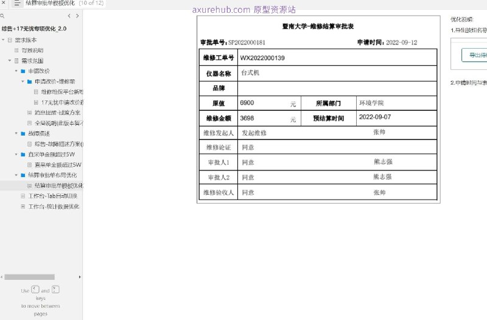This screenshot has height=320, width=487.
Task: Collapse the 需求范围 tree node
Action: tap(10, 60)
